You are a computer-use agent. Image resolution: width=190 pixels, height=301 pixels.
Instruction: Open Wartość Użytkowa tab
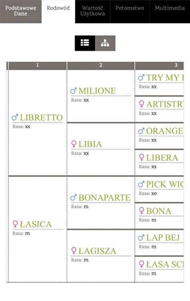pos(93,12)
